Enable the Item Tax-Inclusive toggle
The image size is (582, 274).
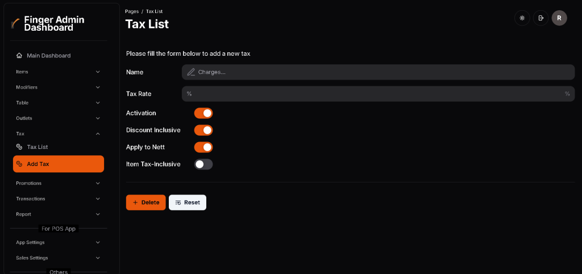pyautogui.click(x=203, y=164)
